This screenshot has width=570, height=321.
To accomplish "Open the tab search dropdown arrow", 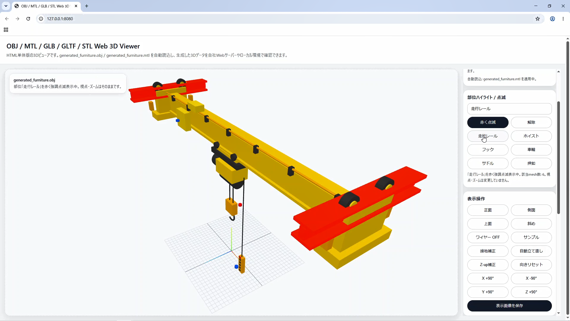I will tap(6, 6).
